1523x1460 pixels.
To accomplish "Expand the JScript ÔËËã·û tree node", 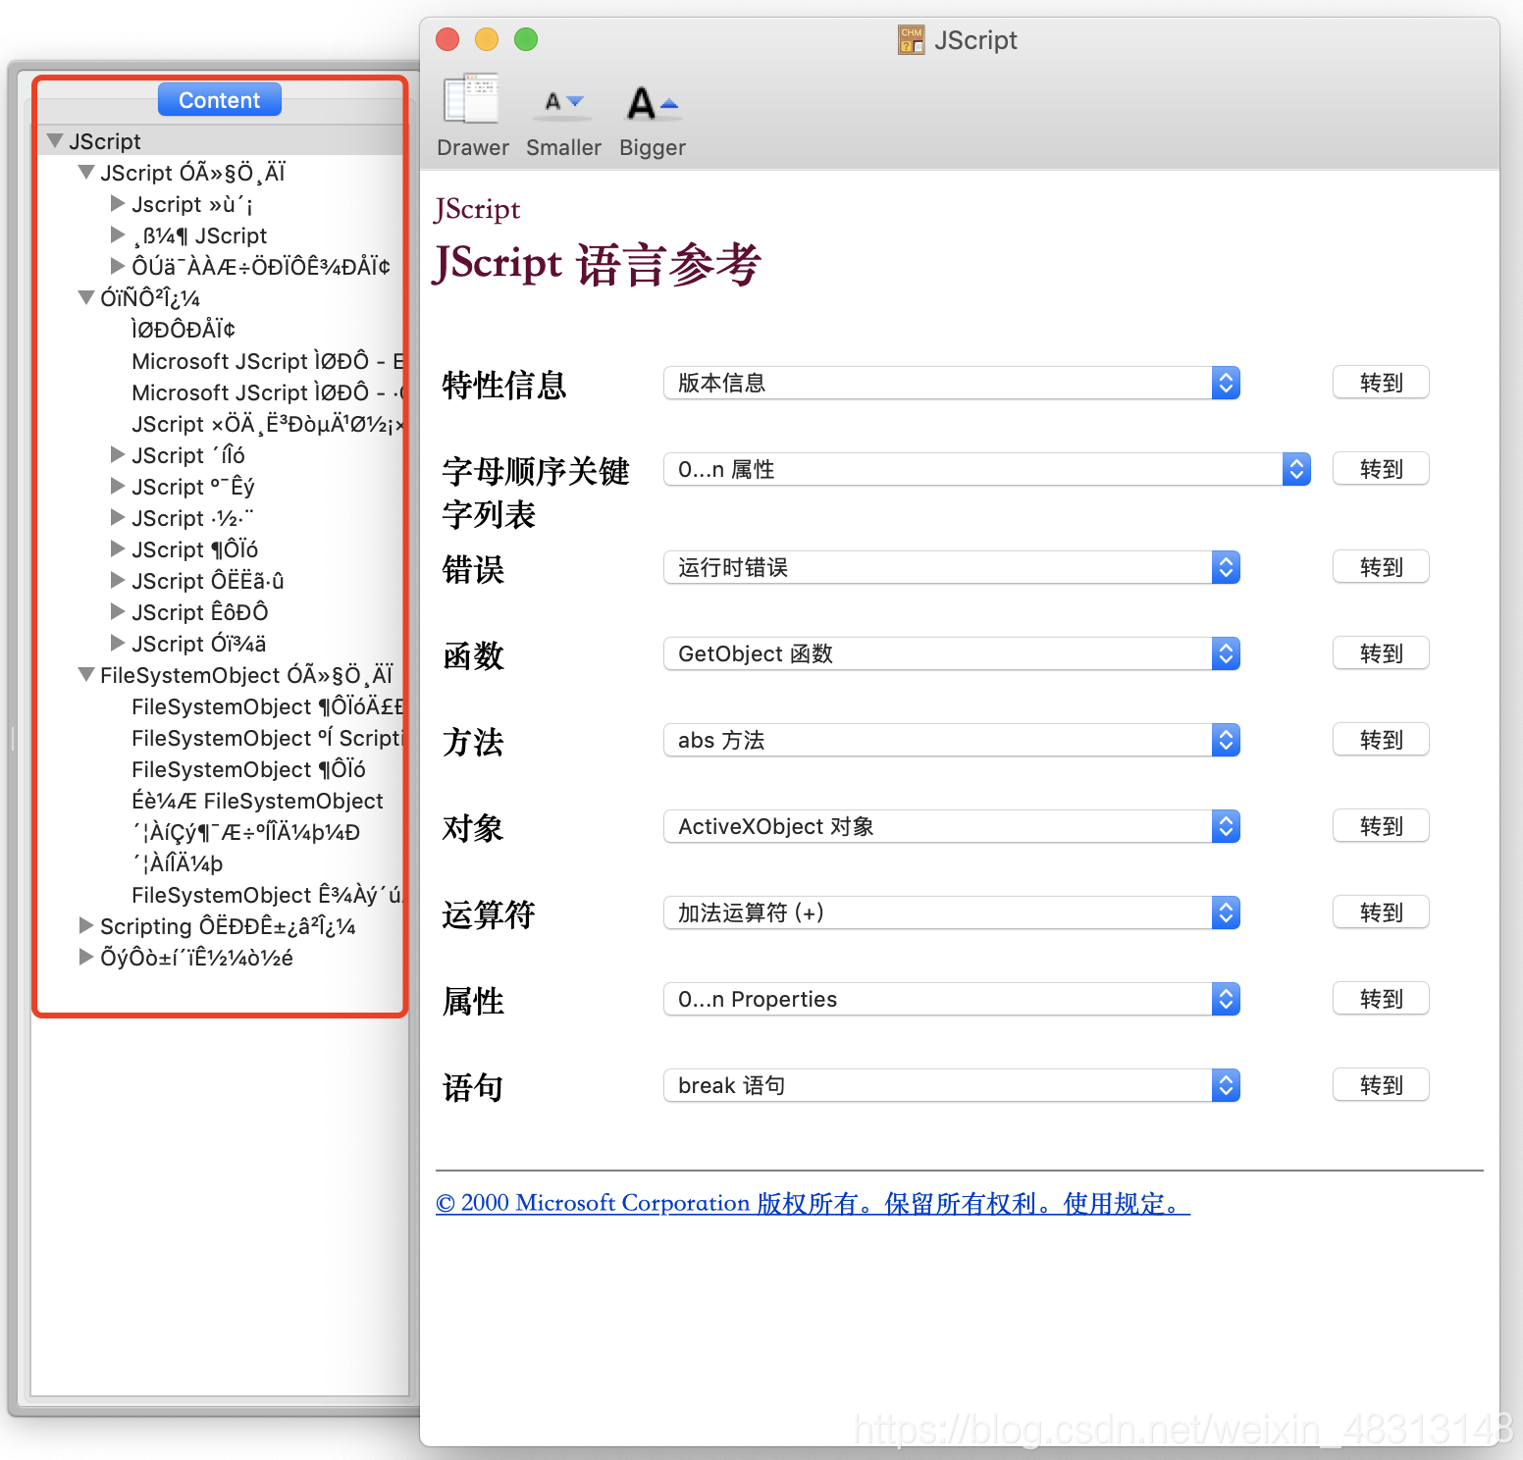I will tap(118, 580).
